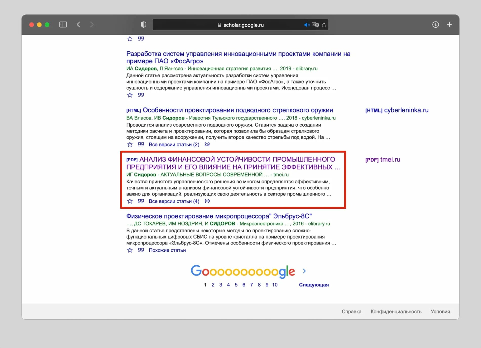Star the Эльбрус-8С microprocessor article

130,250
